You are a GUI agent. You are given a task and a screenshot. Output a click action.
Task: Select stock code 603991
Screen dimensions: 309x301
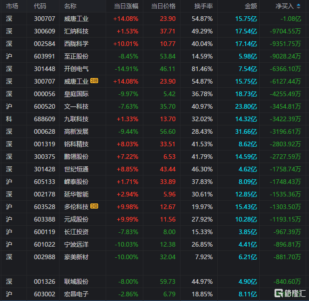45,57
